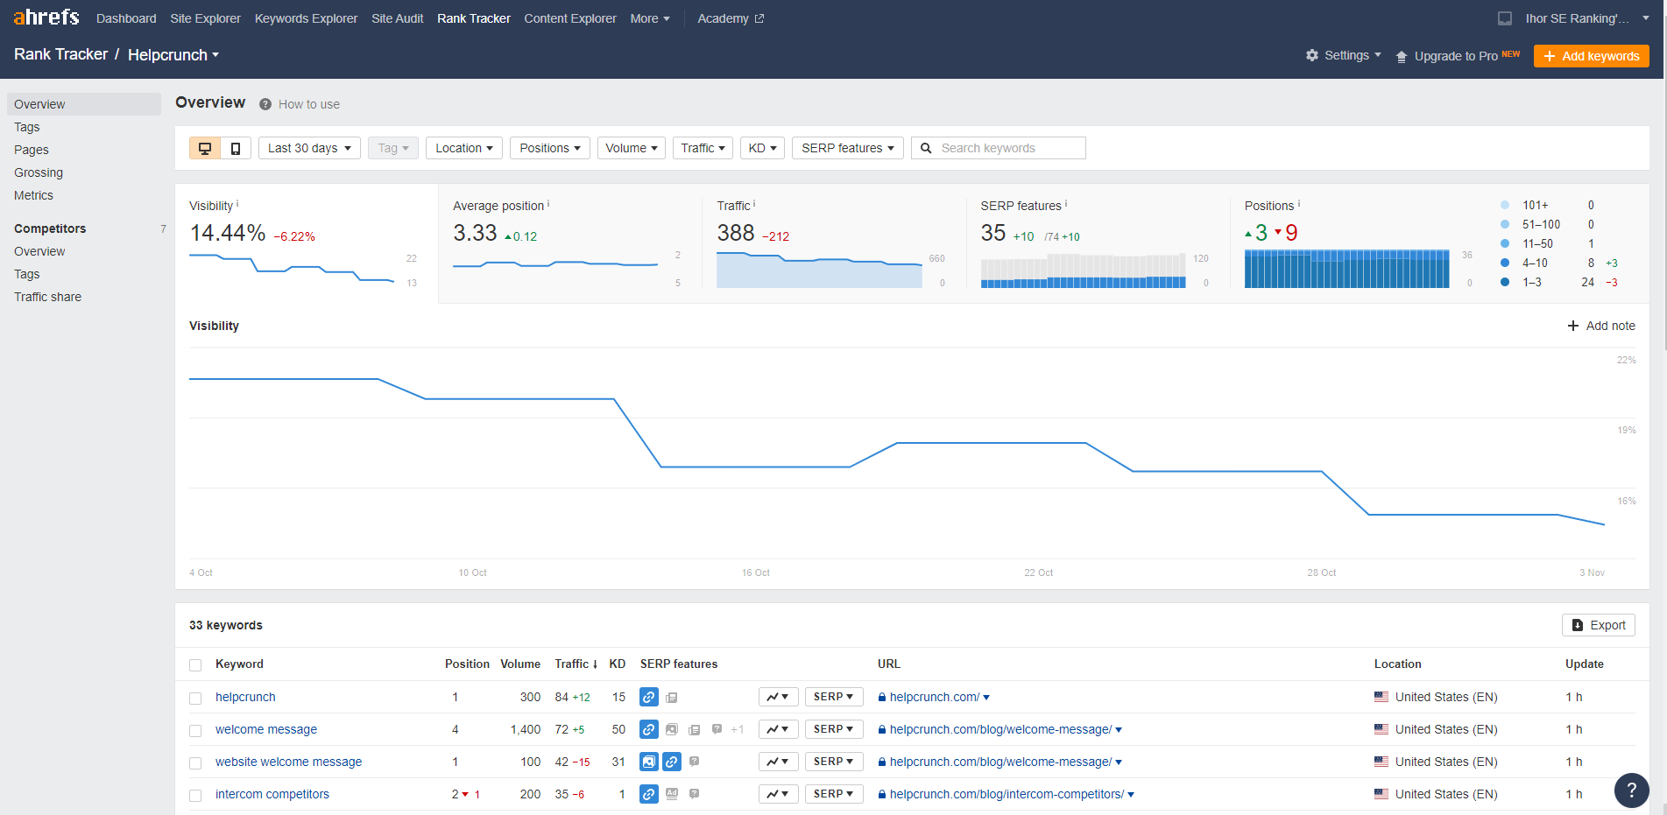Click the Add keywords button
The width and height of the screenshot is (1667, 815).
[x=1591, y=56]
